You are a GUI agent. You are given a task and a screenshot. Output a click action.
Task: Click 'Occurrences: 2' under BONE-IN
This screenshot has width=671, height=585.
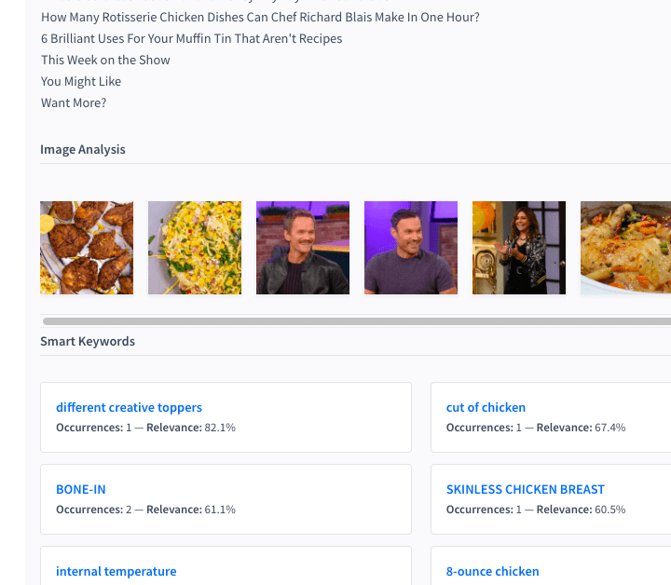click(94, 510)
